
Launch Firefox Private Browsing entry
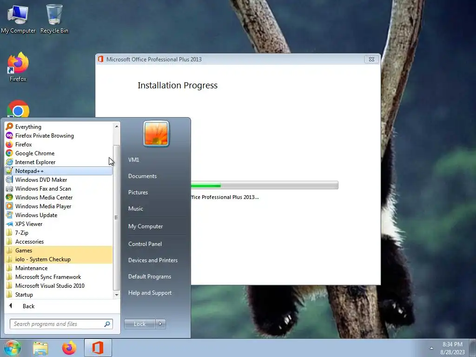click(x=59, y=136)
